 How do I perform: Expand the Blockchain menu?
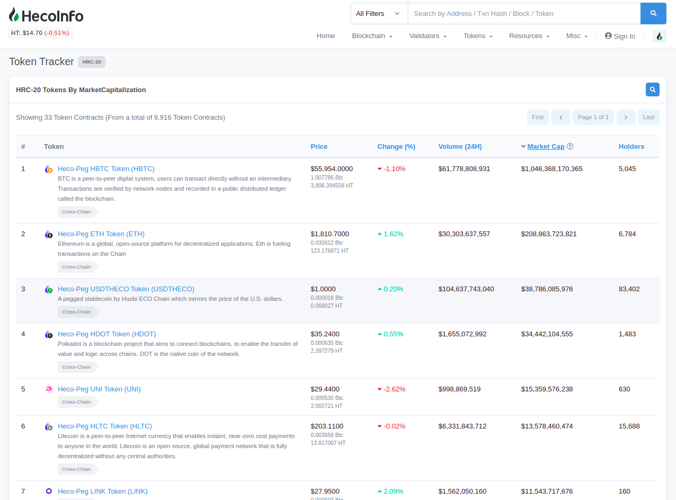372,36
